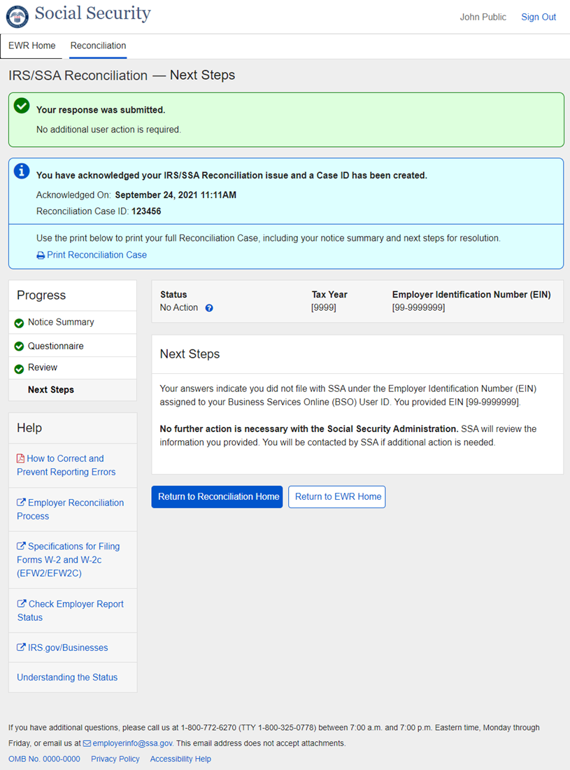The height and width of the screenshot is (770, 570).
Task: Open Check Employer Report Status link
Action: pos(70,610)
